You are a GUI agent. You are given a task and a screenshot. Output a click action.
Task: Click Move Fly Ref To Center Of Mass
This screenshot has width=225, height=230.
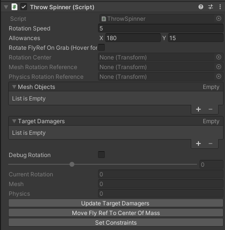(x=116, y=213)
